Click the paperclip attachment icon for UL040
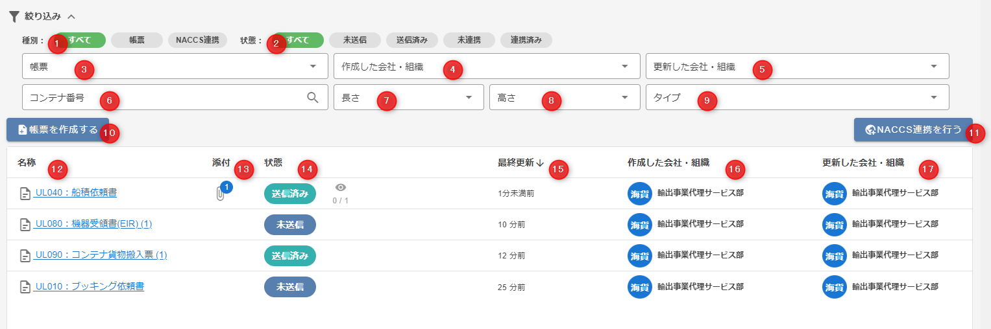Image resolution: width=991 pixels, height=329 pixels. click(x=220, y=193)
